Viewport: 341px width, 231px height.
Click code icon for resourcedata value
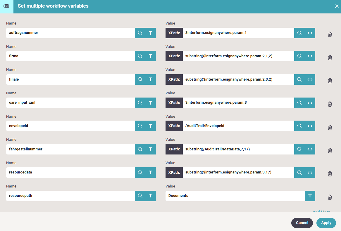click(x=310, y=172)
